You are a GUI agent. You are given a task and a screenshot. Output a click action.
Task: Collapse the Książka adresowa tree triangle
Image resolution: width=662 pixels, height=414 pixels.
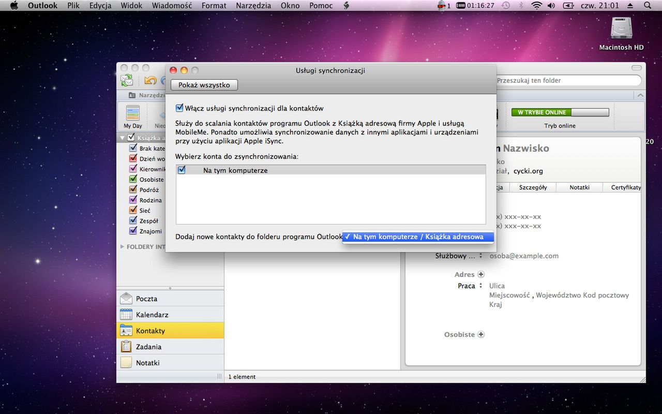[x=123, y=138]
